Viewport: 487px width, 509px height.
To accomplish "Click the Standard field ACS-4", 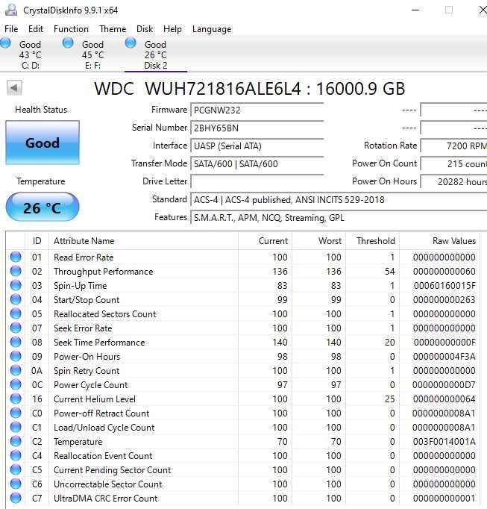I will (339, 199).
